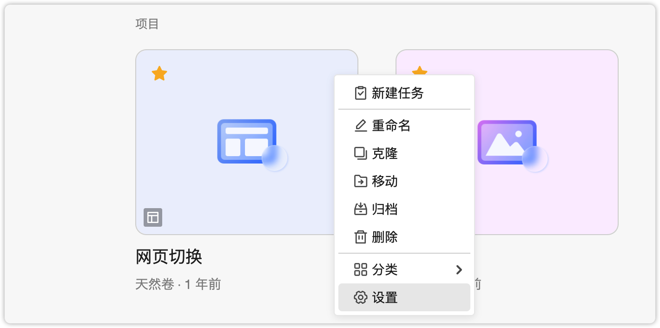Click the archive box icon beside 归档

point(360,209)
